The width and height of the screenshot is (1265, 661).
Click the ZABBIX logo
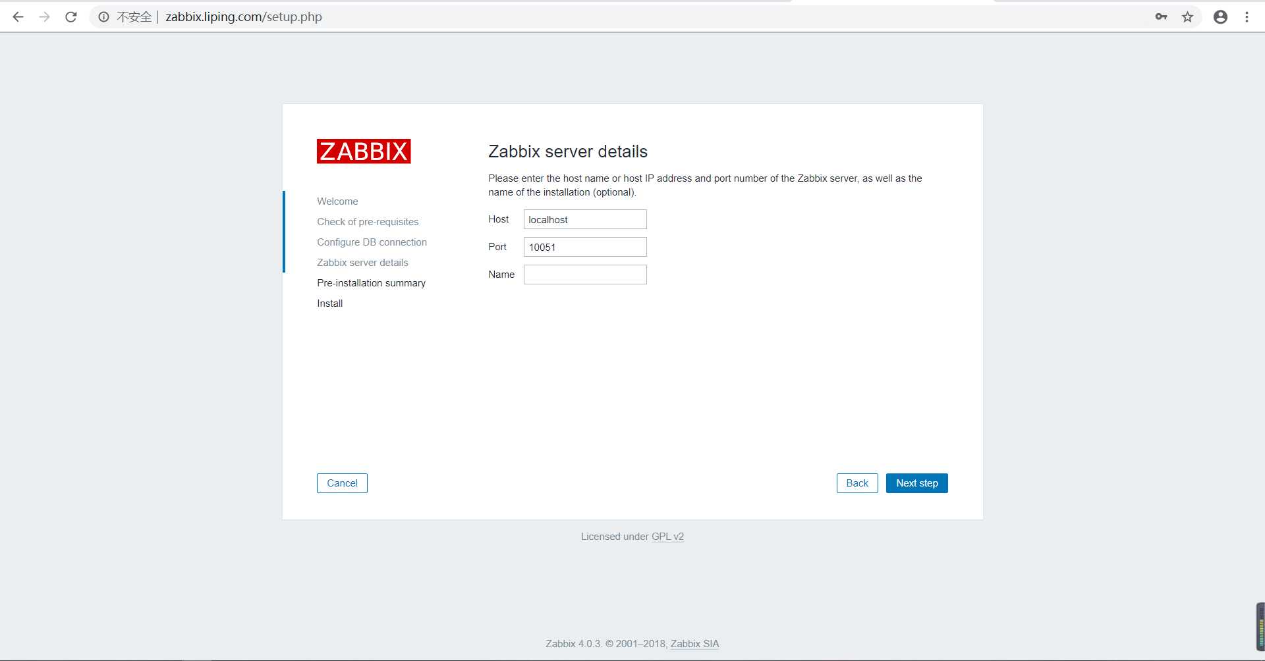pos(364,151)
